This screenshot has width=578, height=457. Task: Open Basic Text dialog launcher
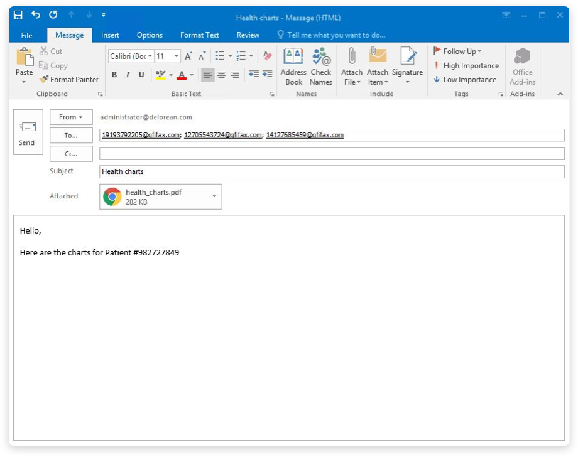[x=272, y=94]
